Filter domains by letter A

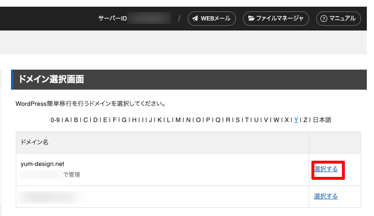[x=67, y=120]
